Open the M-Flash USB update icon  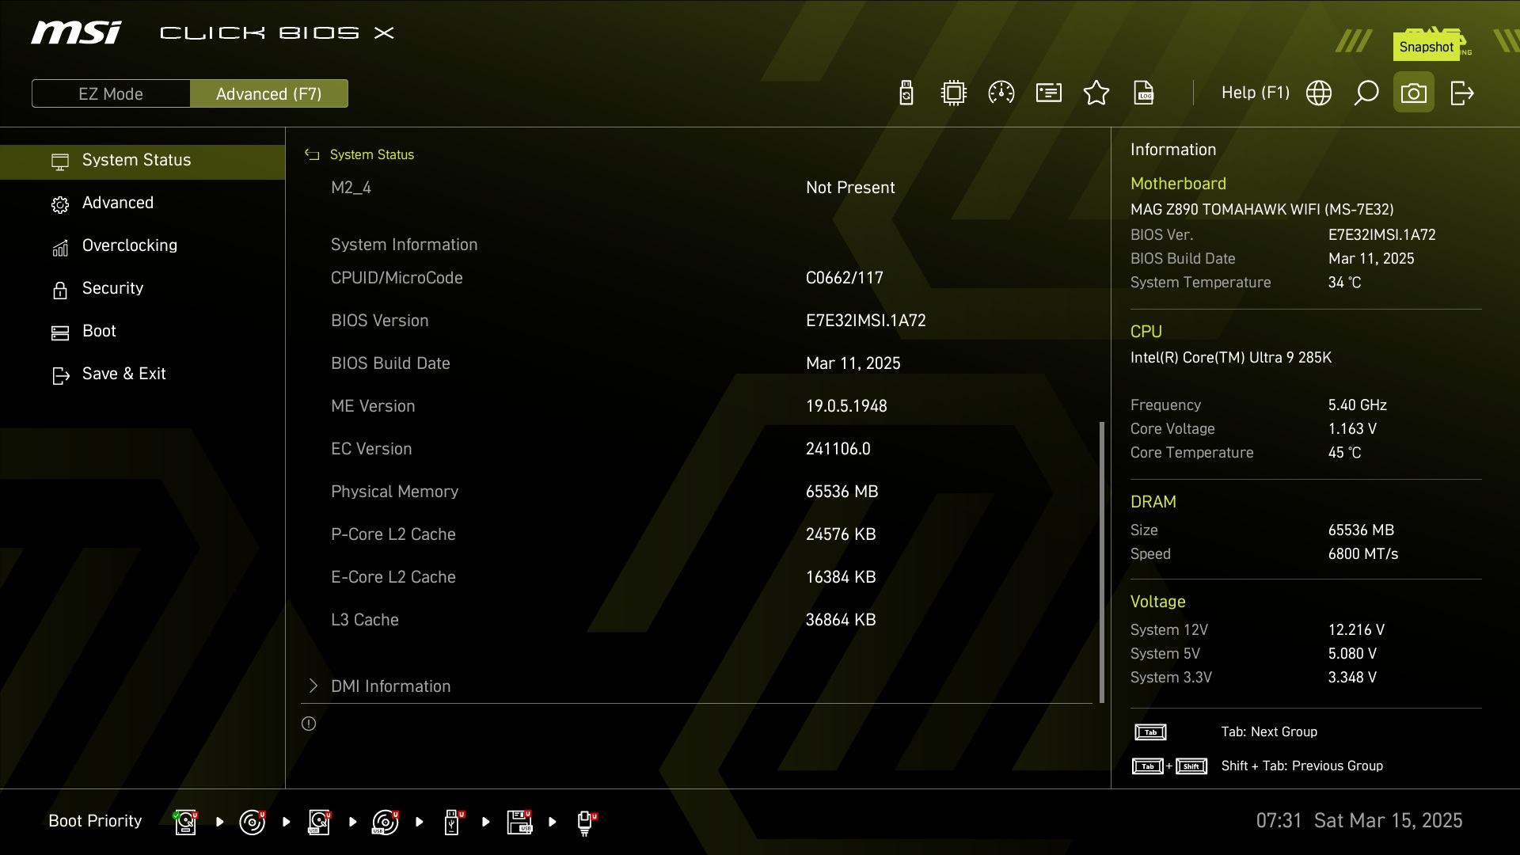pos(906,93)
